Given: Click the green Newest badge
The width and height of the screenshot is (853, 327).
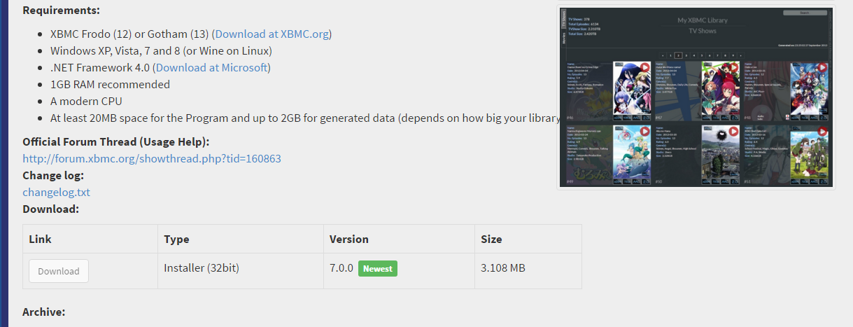Looking at the screenshot, I should (x=378, y=268).
